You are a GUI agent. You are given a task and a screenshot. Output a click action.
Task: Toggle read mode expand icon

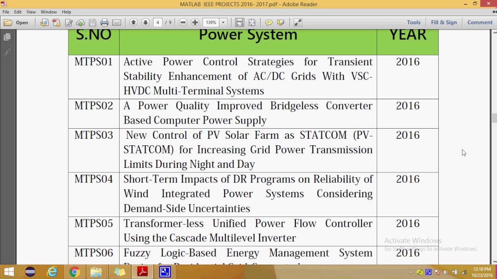tap(298, 22)
